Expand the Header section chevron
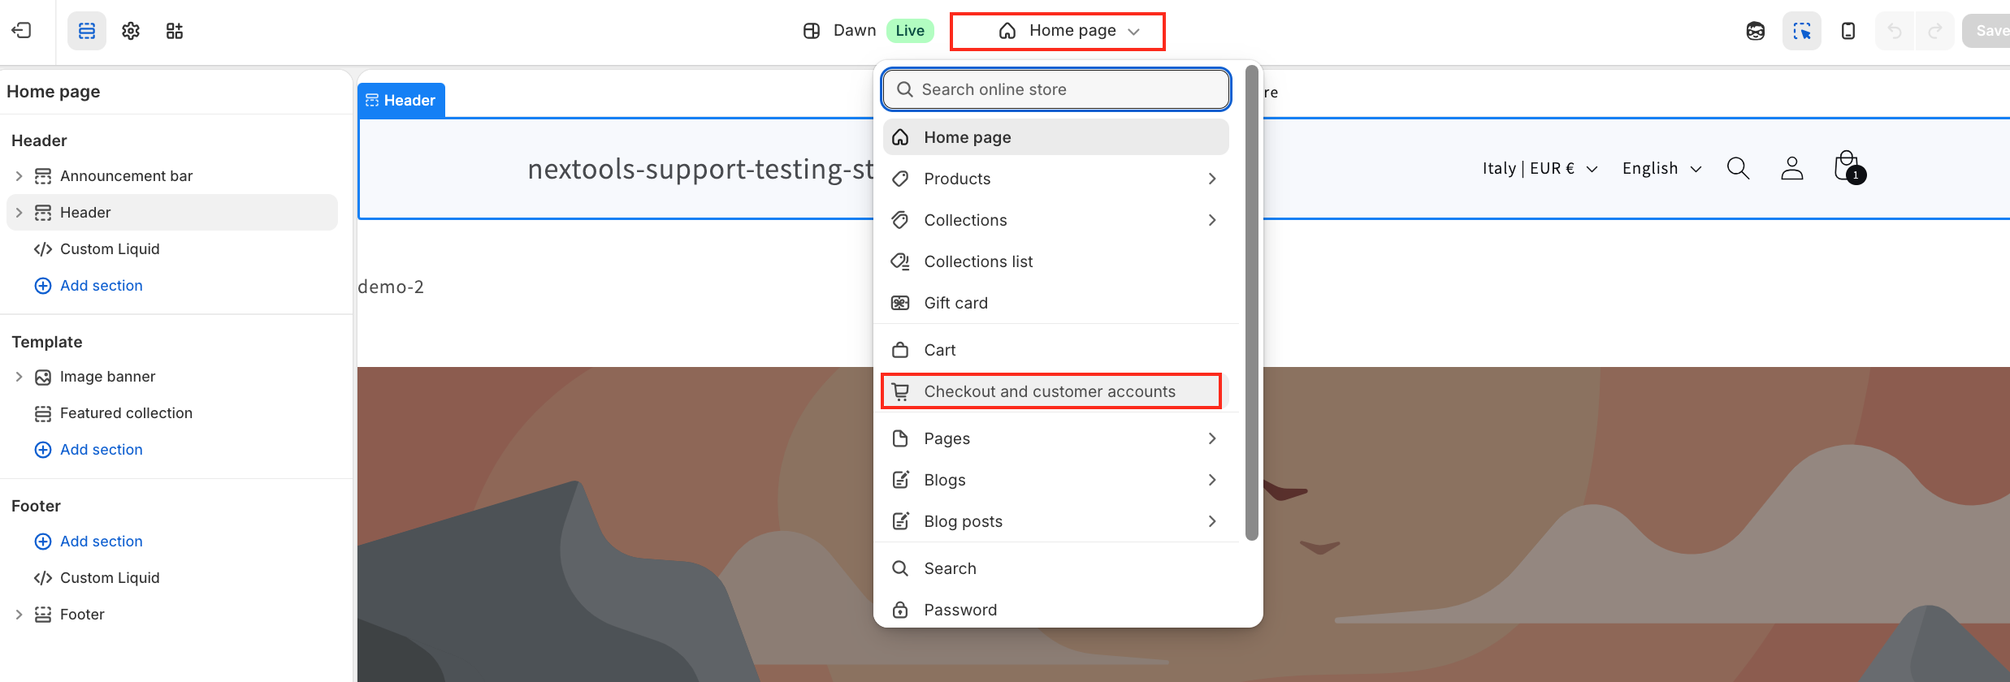The image size is (2010, 682). pyautogui.click(x=19, y=213)
